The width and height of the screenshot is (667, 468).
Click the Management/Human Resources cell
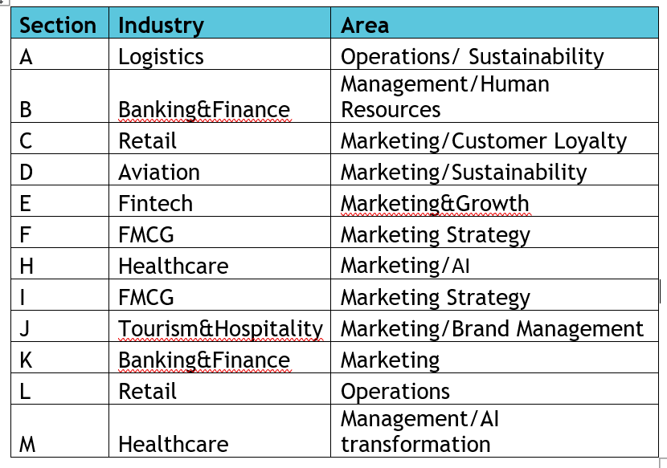(494, 96)
